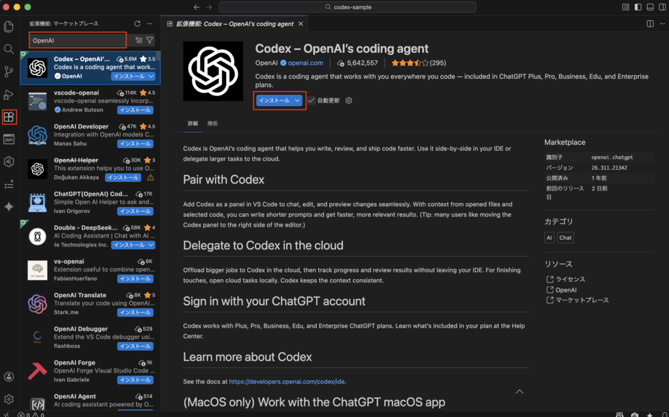
Task: Open the Explorer view in the activity bar
Action: (x=9, y=27)
